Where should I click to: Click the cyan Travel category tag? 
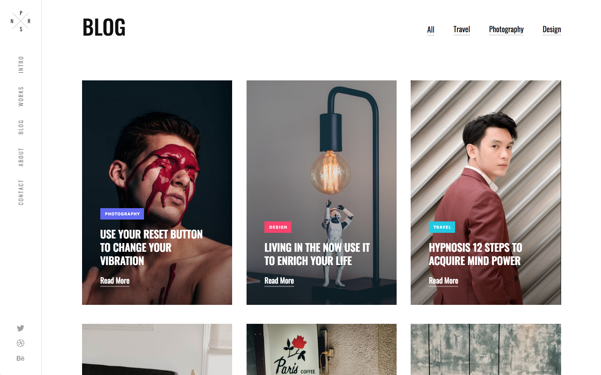pos(442,227)
